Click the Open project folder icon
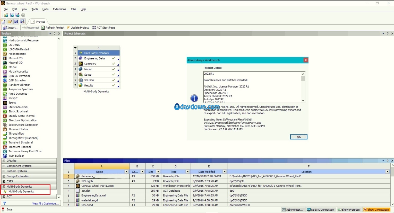The image size is (394, 213). tap(10, 22)
